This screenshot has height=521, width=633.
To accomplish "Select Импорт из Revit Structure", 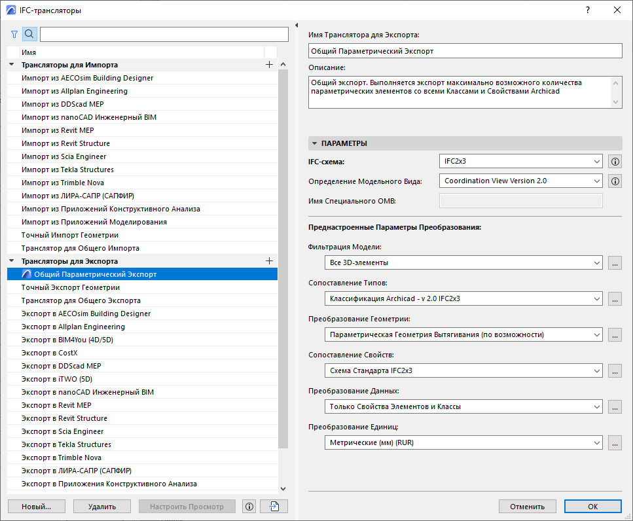I will (142, 143).
